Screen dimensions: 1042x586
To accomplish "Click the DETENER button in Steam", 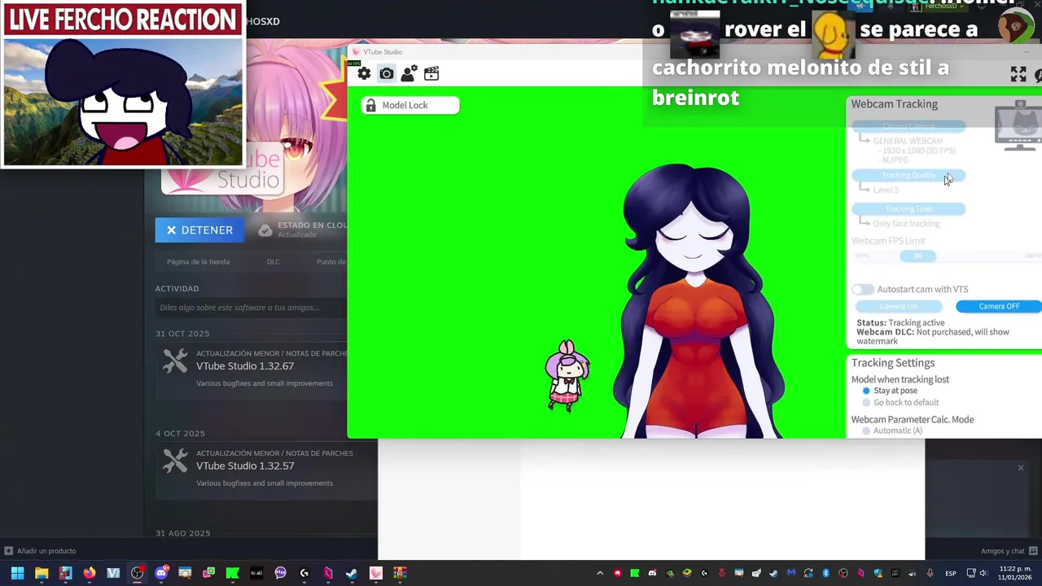I will [x=199, y=230].
